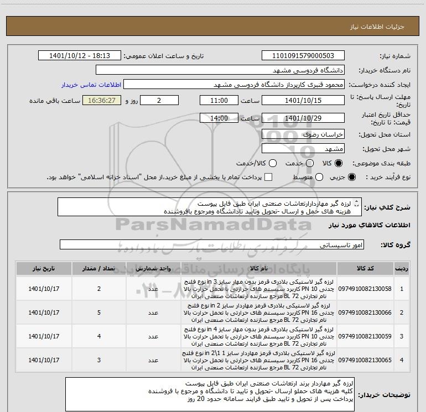Click the unit عدد in row 2
Screen dimensions: 426x412
point(153,312)
